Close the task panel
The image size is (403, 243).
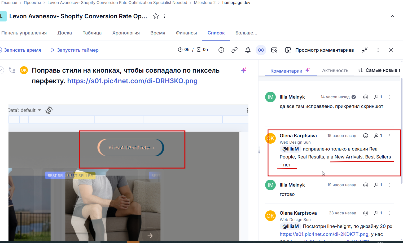coord(391,50)
